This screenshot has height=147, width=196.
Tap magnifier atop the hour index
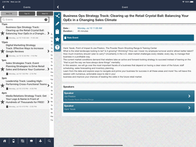click(x=52, y=34)
